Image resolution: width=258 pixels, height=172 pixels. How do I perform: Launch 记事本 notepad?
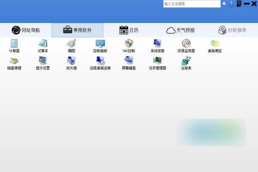click(43, 44)
